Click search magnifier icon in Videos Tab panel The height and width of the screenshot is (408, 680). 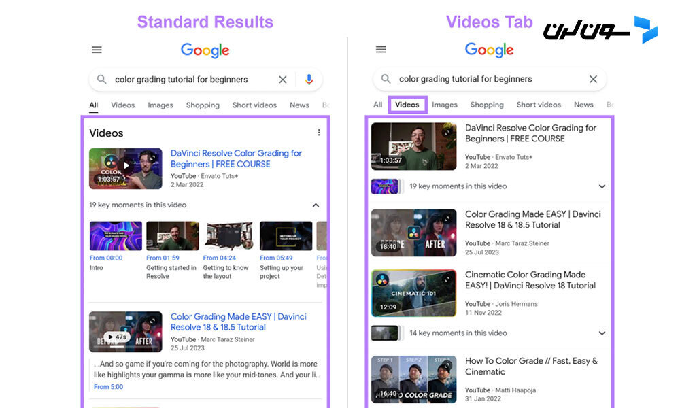[x=386, y=79]
